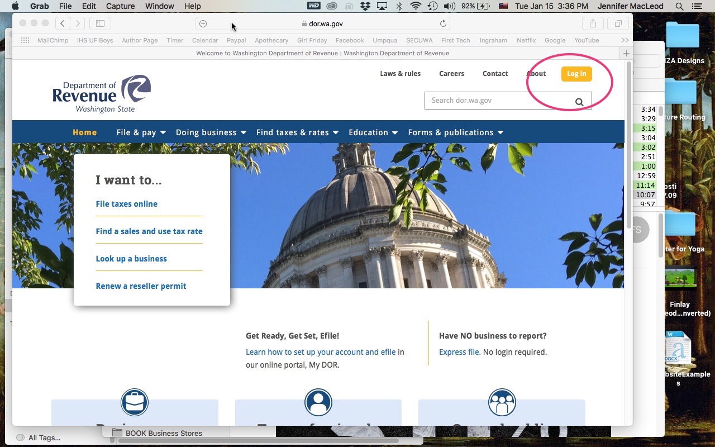This screenshot has height=447, width=715.
Task: Open the Safari Share button
Action: (x=593, y=23)
